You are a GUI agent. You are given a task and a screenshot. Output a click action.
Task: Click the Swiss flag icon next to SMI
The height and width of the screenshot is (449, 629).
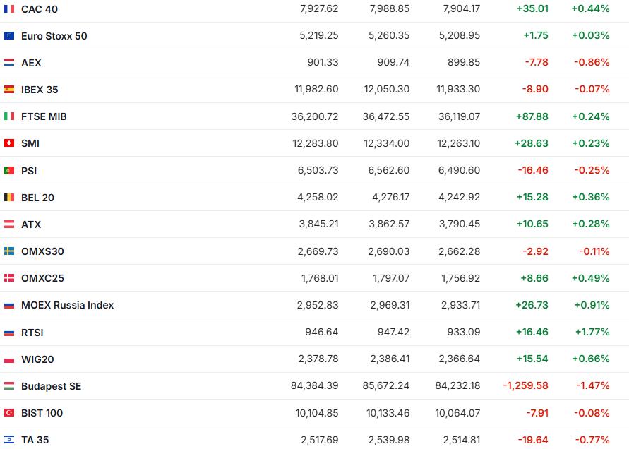9,143
